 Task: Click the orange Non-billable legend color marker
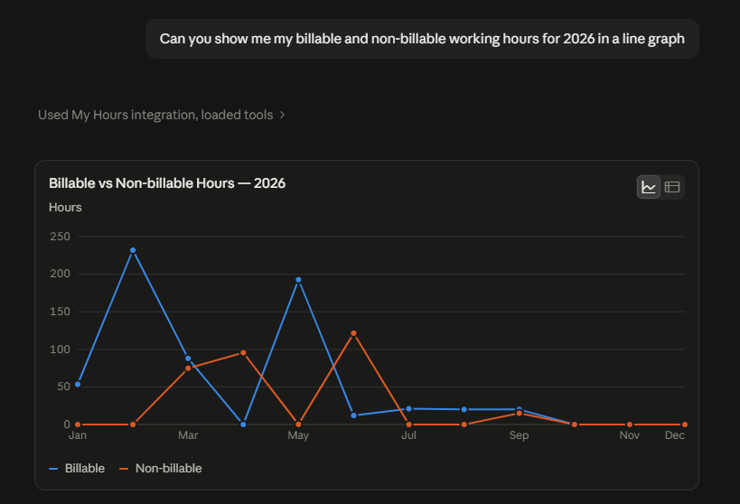click(x=124, y=469)
